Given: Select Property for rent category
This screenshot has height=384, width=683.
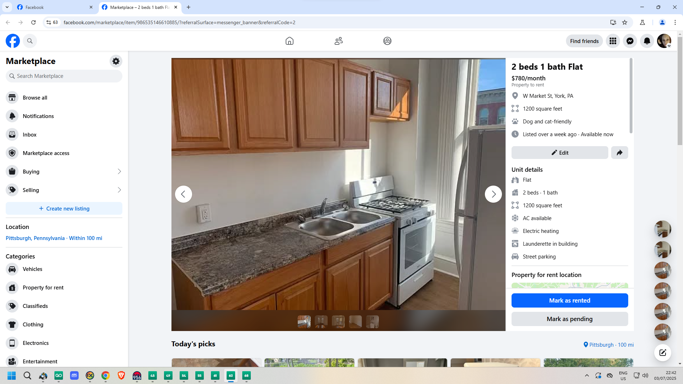Looking at the screenshot, I should [43, 288].
